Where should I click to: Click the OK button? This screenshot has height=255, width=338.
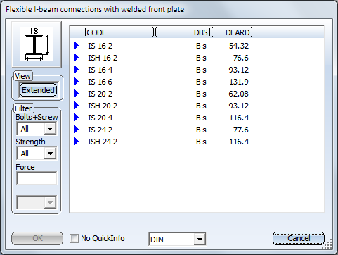[37, 238]
